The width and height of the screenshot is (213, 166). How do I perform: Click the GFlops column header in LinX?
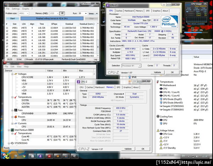click(54, 24)
